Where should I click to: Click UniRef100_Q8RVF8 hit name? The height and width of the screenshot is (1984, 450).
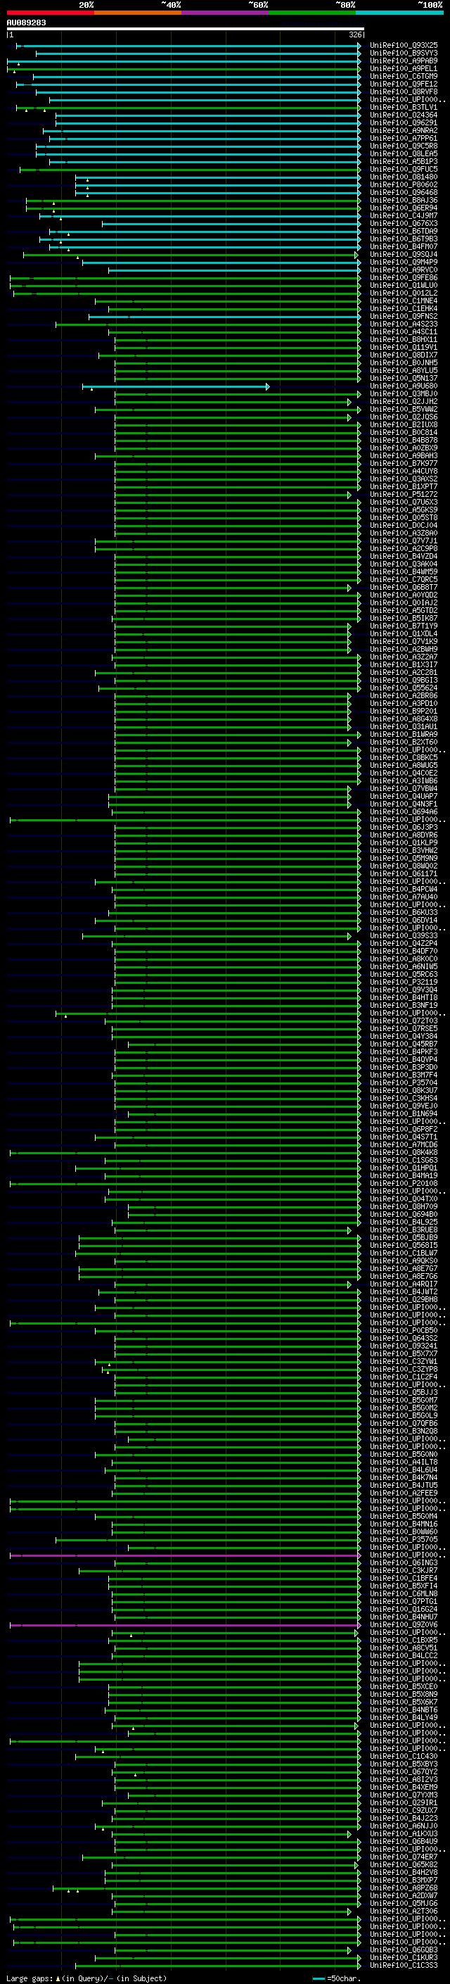coord(404,91)
